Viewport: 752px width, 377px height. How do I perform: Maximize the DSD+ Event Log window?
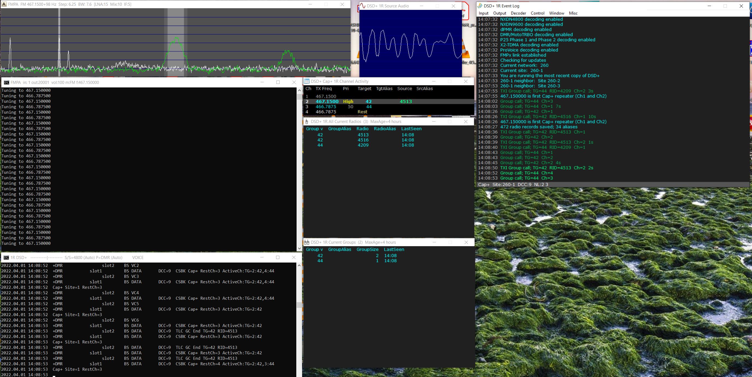coord(725,6)
